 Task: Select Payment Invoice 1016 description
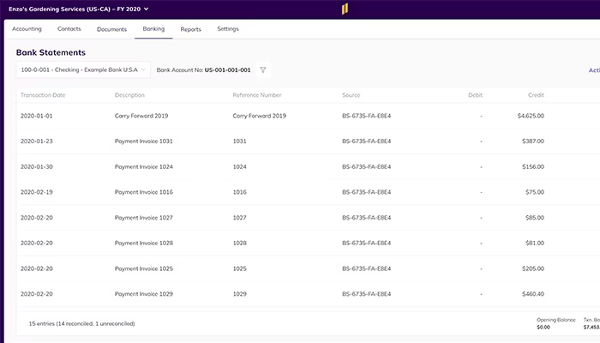point(144,192)
